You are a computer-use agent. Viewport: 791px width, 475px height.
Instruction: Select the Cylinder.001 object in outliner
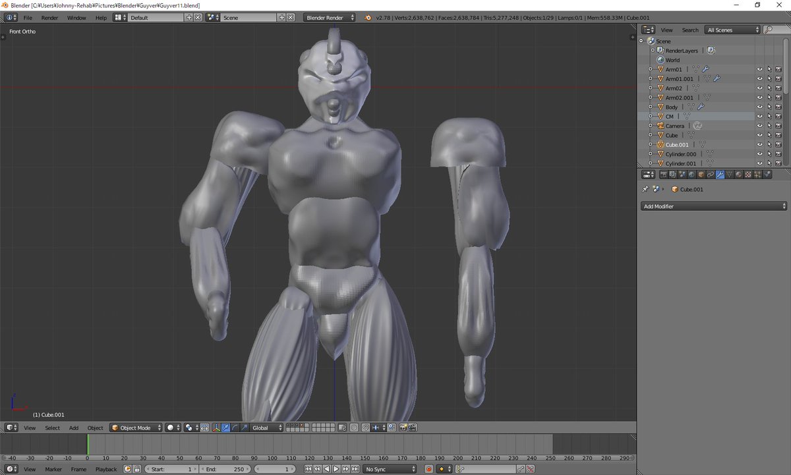pyautogui.click(x=681, y=163)
